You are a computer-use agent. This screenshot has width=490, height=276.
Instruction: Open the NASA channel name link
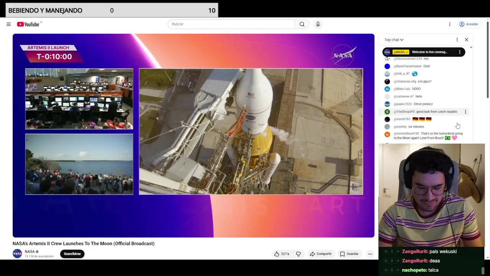(x=29, y=251)
